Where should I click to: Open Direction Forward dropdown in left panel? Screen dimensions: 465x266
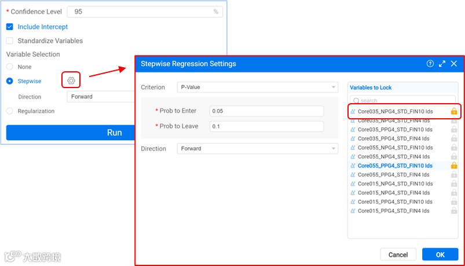coord(101,96)
